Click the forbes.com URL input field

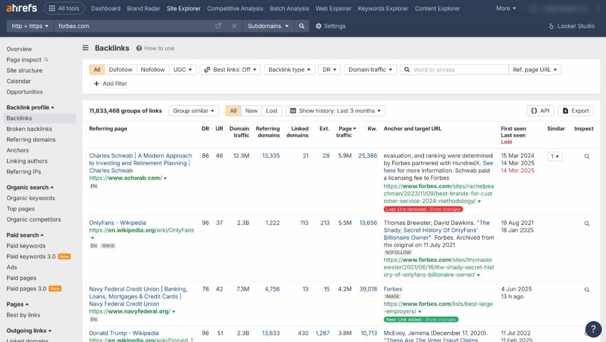[x=134, y=26]
